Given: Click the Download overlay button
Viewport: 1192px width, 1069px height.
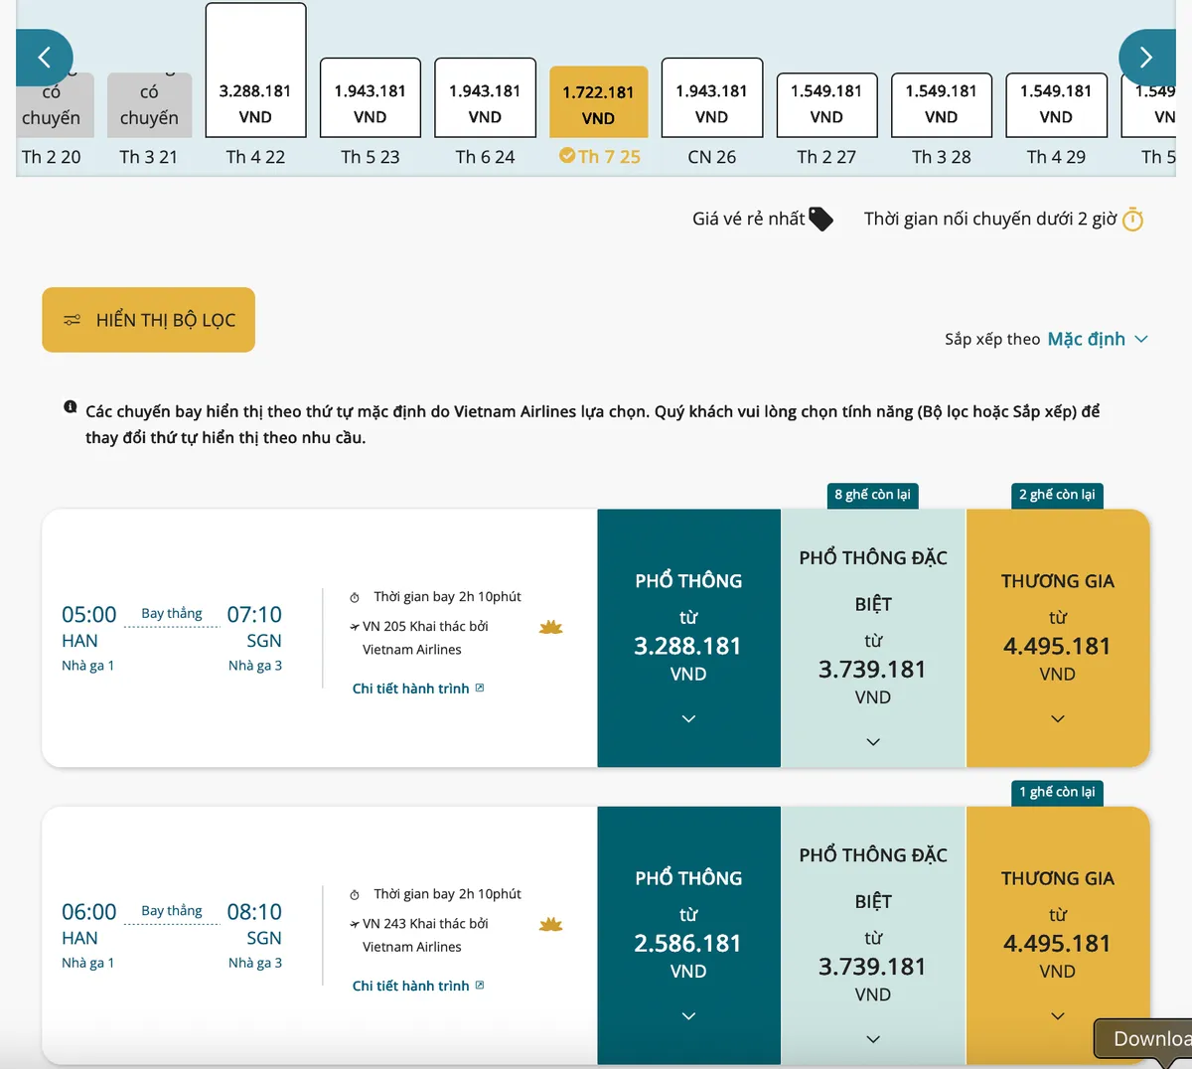Looking at the screenshot, I should click(1143, 1038).
